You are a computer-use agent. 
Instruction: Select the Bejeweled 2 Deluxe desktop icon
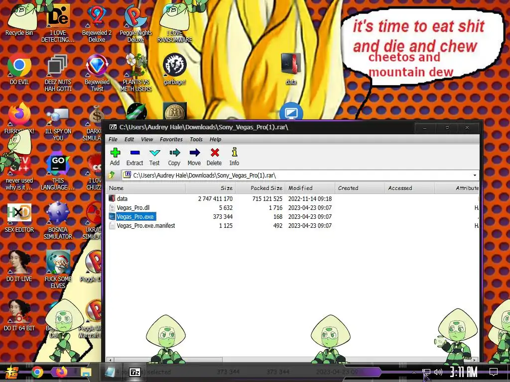point(97,23)
